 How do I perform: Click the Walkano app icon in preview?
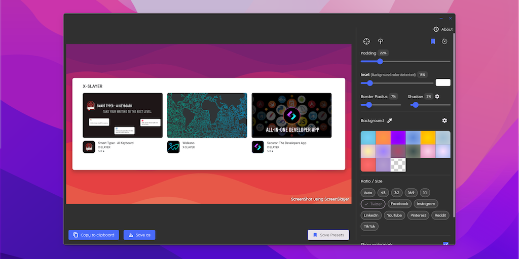pos(173,147)
